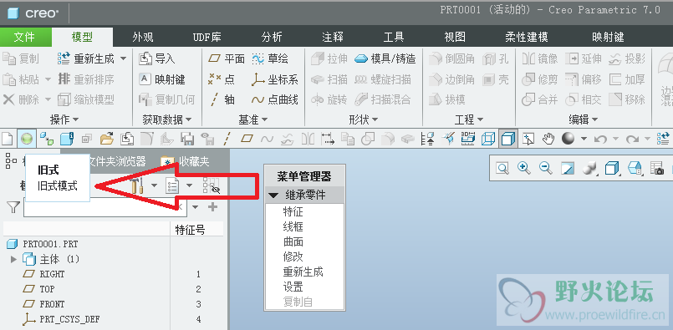Click the undo arrow icon
The image size is (673, 330).
600,139
